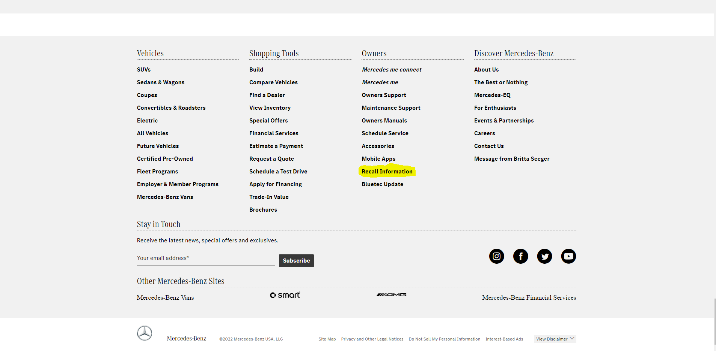This screenshot has width=716, height=351.
Task: Go to For Enthusiasts
Action: 495,108
